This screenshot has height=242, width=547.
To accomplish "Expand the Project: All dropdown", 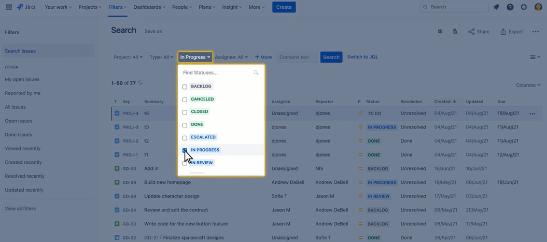I will click(x=128, y=57).
